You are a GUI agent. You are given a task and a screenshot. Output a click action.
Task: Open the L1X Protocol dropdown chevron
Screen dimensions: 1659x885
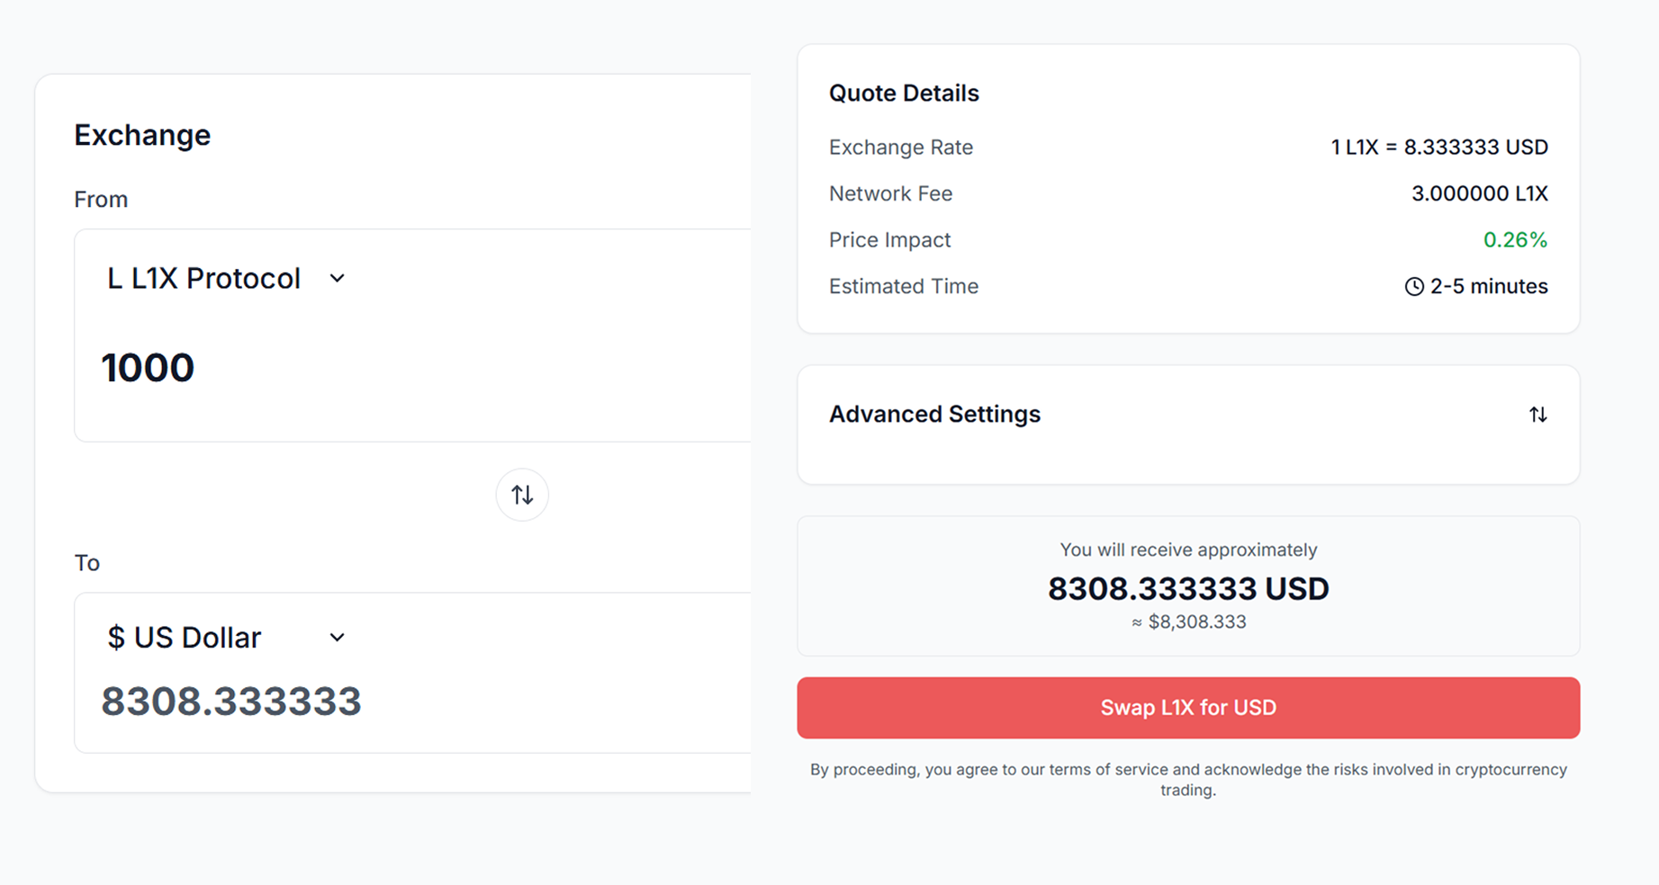coord(337,279)
